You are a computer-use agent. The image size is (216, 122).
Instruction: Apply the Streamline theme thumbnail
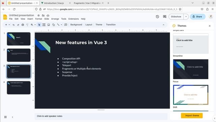pos(191,43)
